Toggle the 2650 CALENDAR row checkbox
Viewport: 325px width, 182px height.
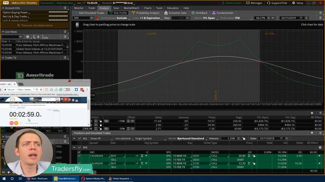79,156
